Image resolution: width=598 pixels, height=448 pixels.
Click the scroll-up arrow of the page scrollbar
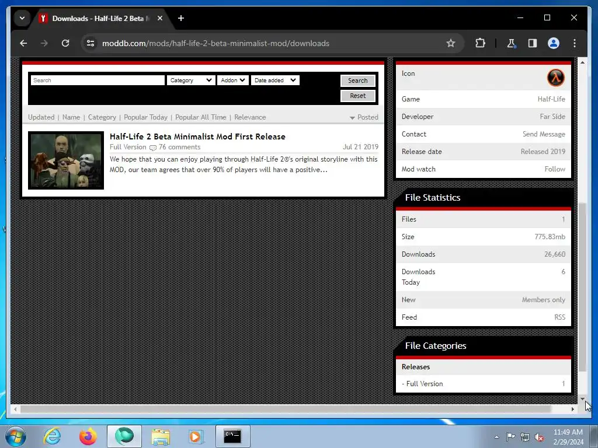click(582, 62)
